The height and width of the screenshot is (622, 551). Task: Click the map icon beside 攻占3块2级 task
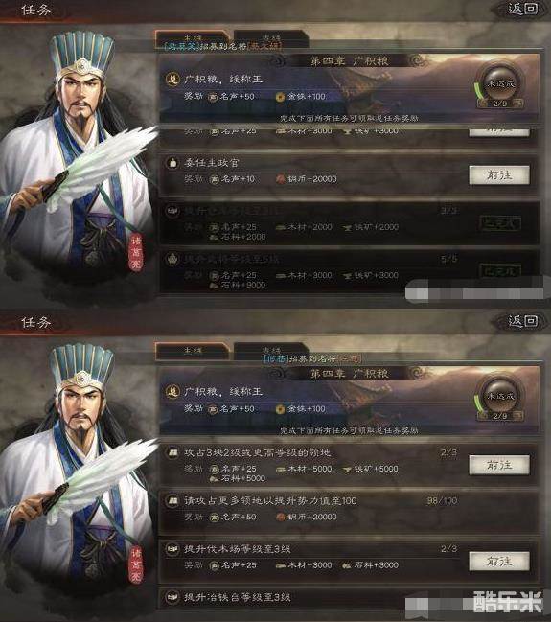[x=172, y=452]
